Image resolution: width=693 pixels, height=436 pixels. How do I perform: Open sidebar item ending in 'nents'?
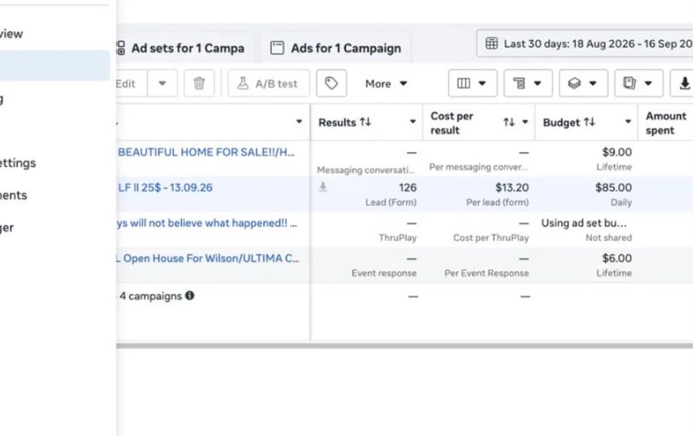coord(13,195)
